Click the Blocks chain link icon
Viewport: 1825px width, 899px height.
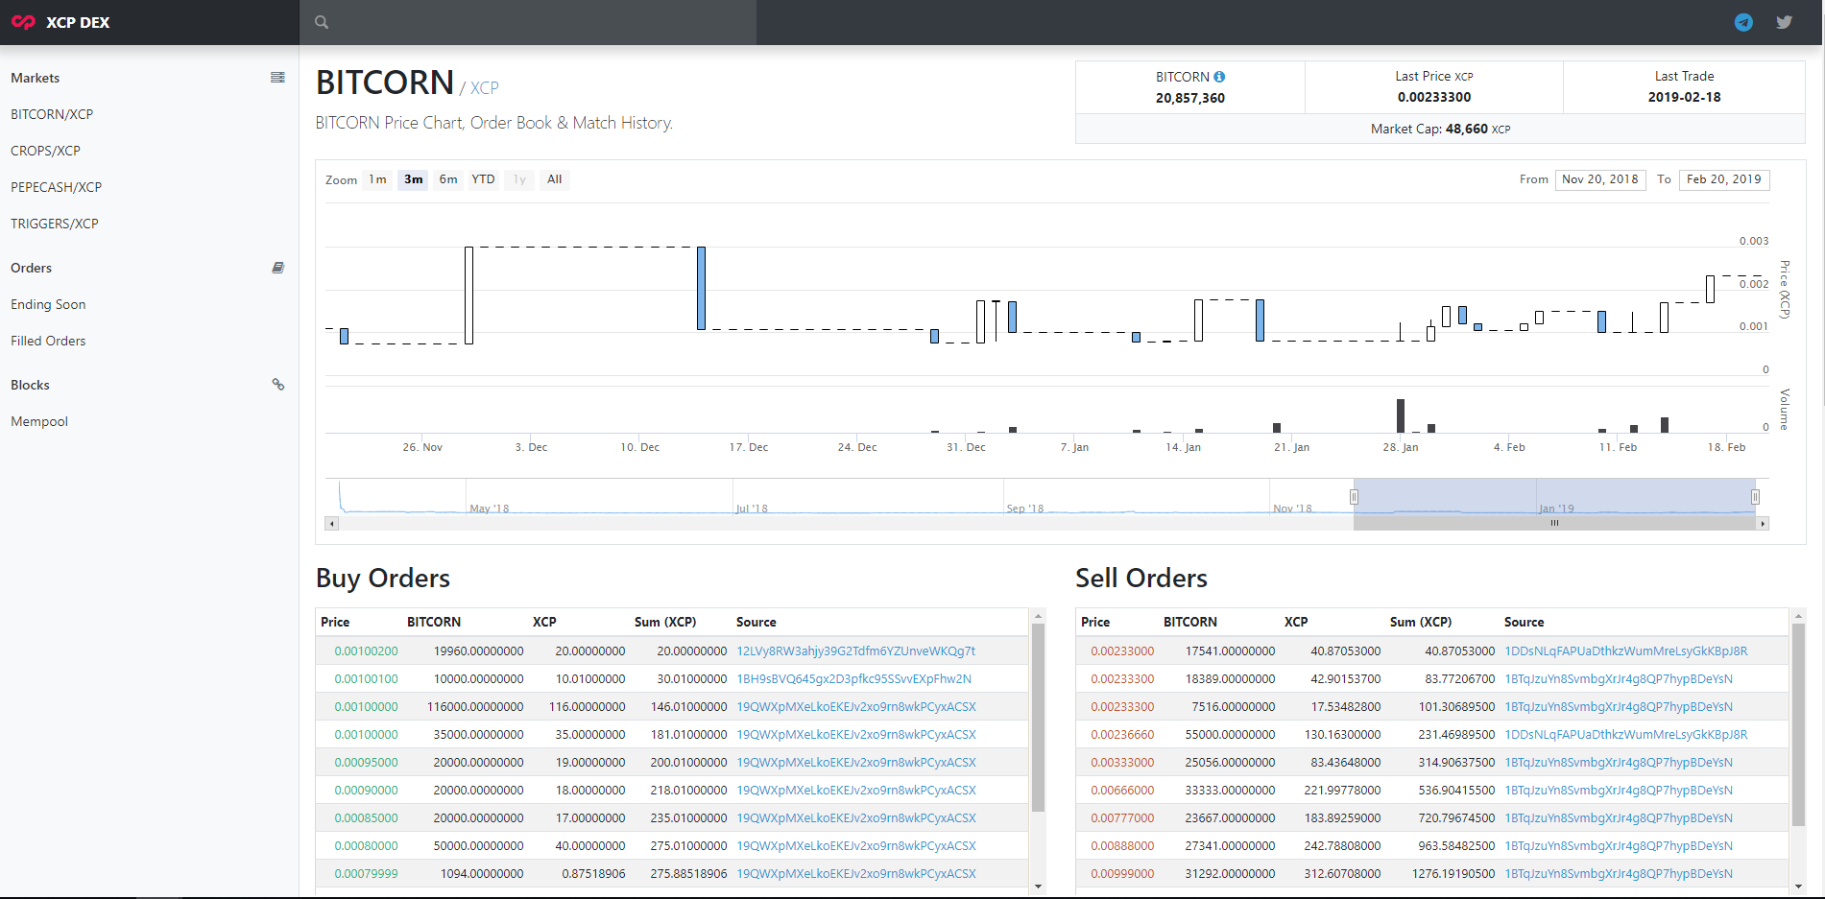(x=277, y=385)
